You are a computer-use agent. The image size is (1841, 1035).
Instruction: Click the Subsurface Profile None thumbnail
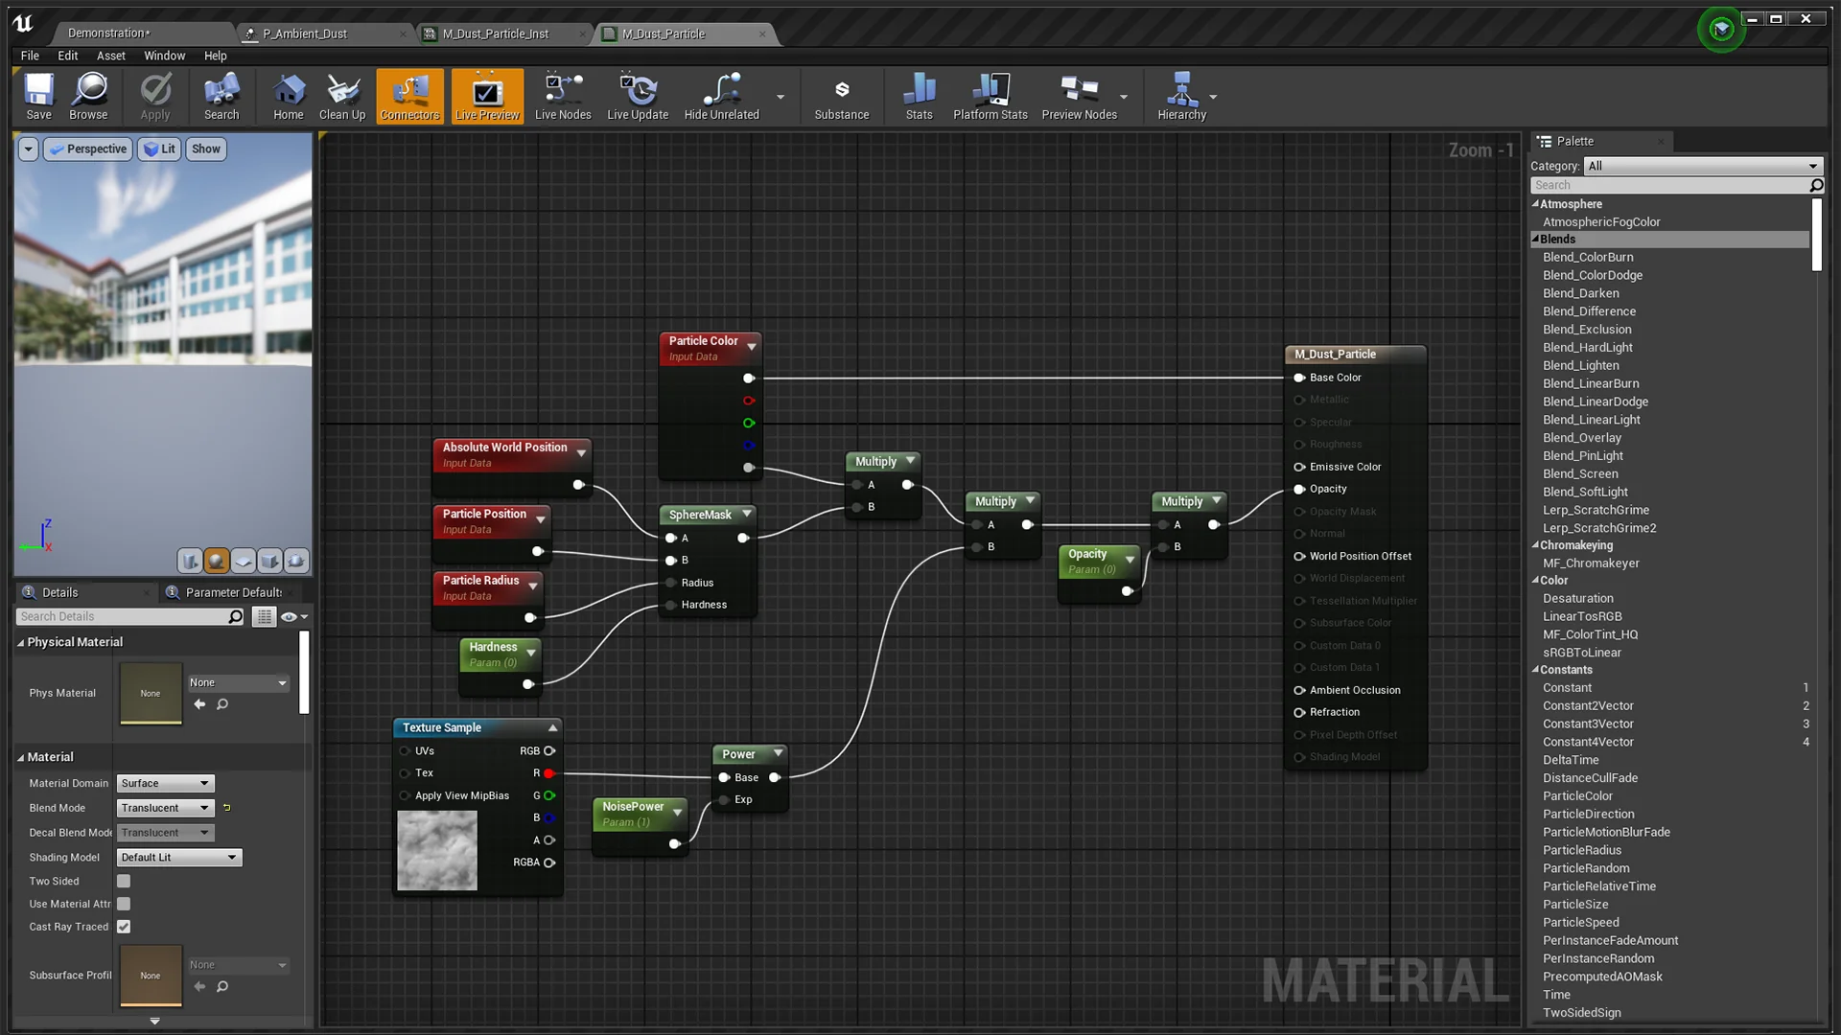pos(151,976)
